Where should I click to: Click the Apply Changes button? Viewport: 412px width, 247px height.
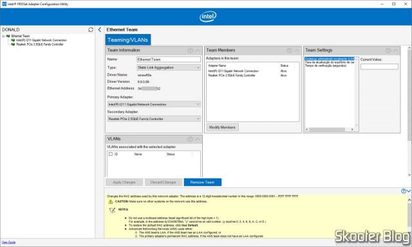click(124, 182)
